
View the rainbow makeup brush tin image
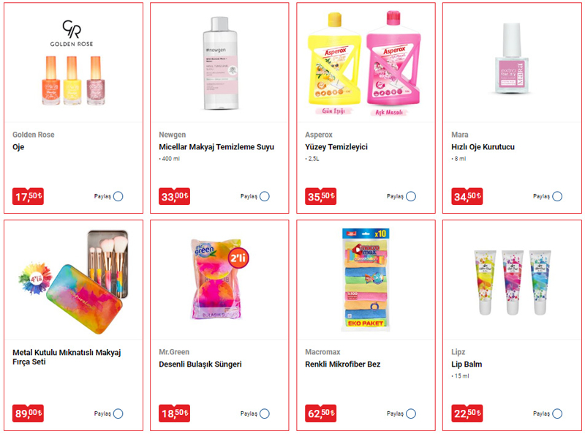(73, 281)
